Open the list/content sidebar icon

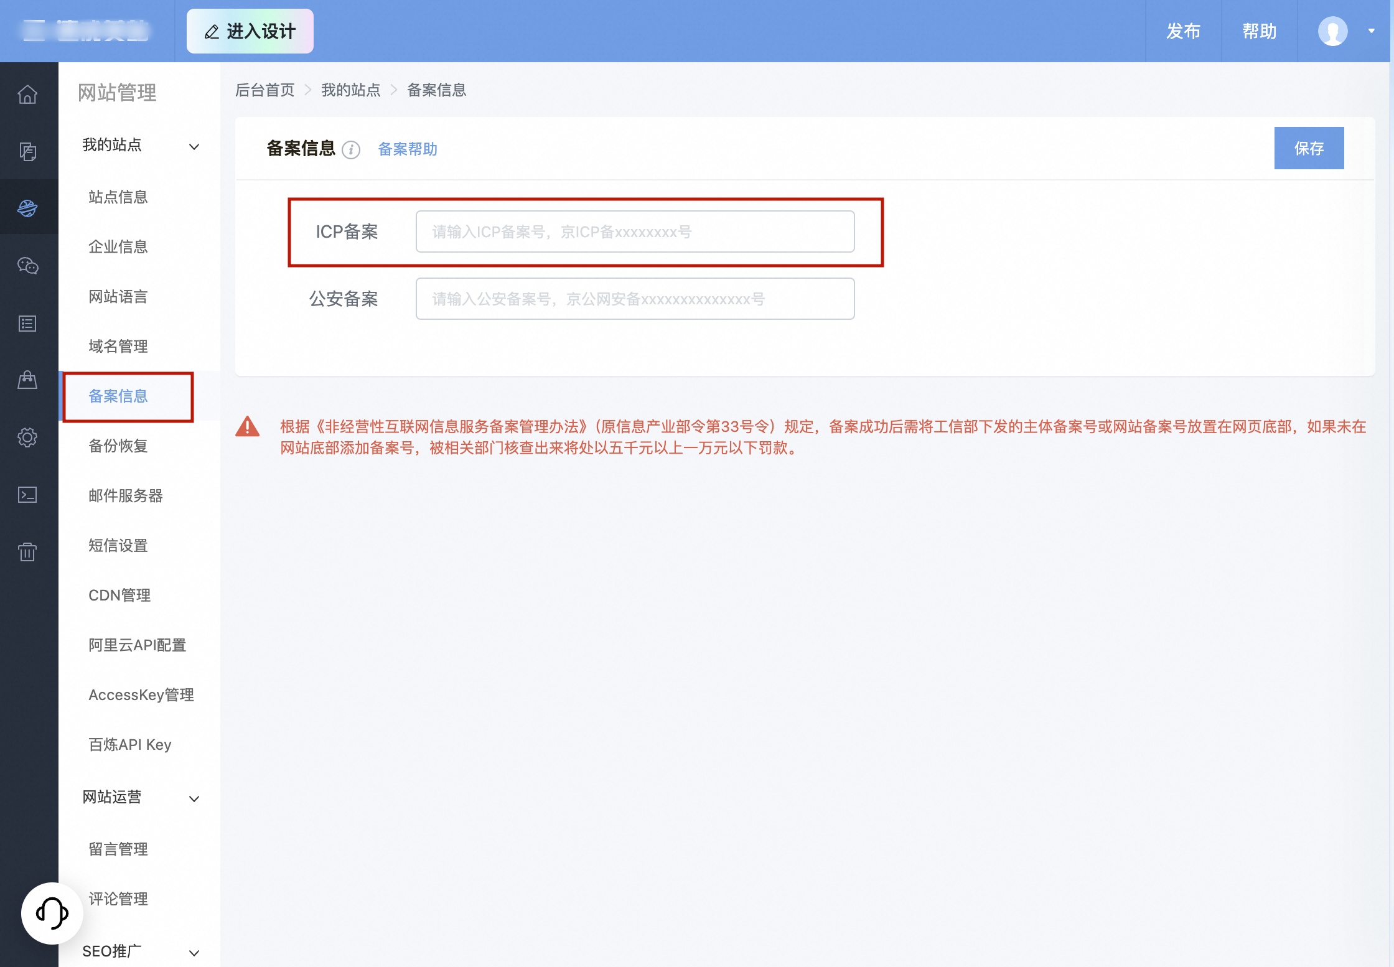(x=27, y=324)
